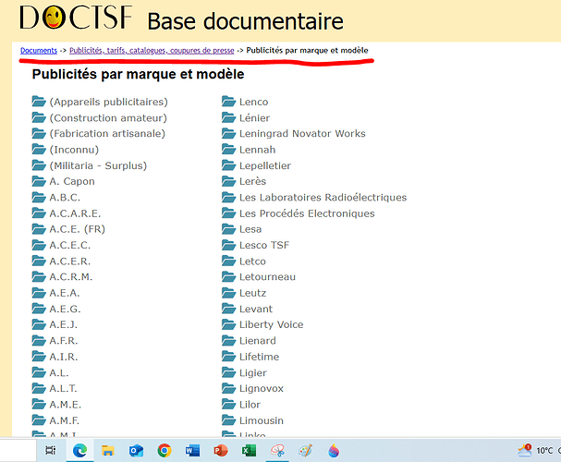This screenshot has height=462, width=561.
Task: Select the A.C.E.C. brand link
Action: (x=70, y=245)
